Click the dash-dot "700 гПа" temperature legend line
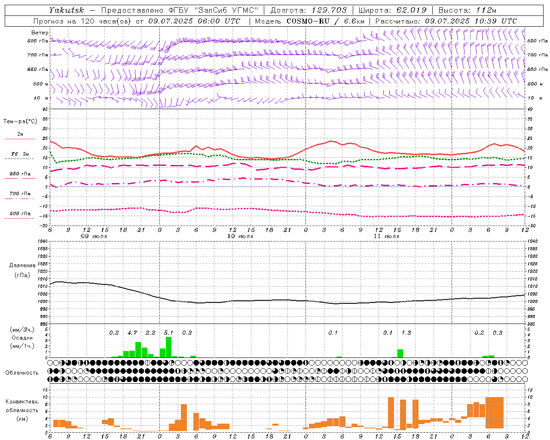This screenshot has width=550, height=440. coord(19,199)
